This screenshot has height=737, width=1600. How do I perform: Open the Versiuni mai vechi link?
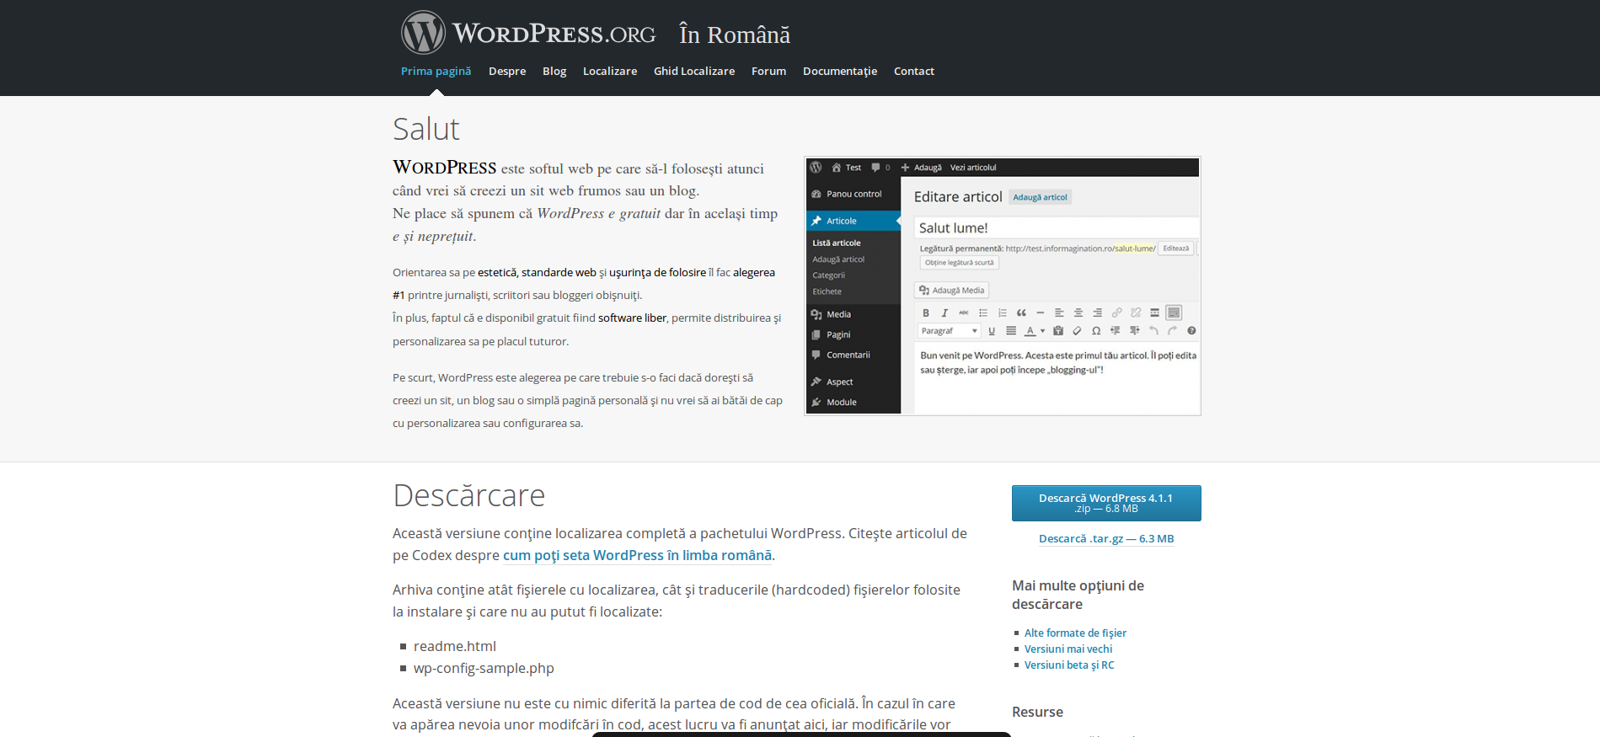click(x=1068, y=649)
